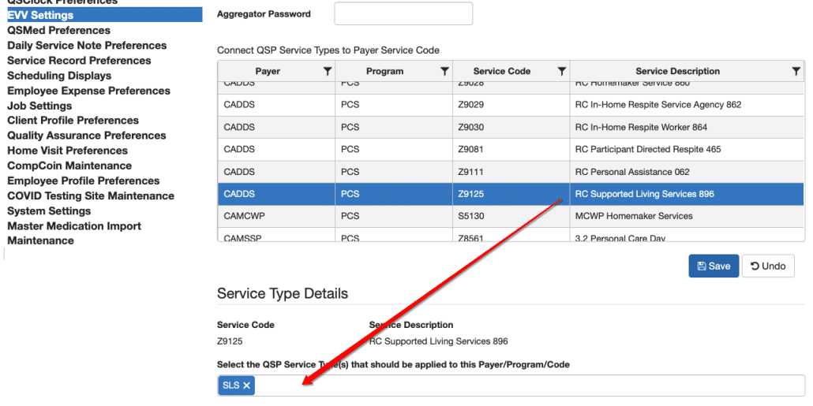The height and width of the screenshot is (406, 813).
Task: Go to Job Settings
Action: [39, 106]
